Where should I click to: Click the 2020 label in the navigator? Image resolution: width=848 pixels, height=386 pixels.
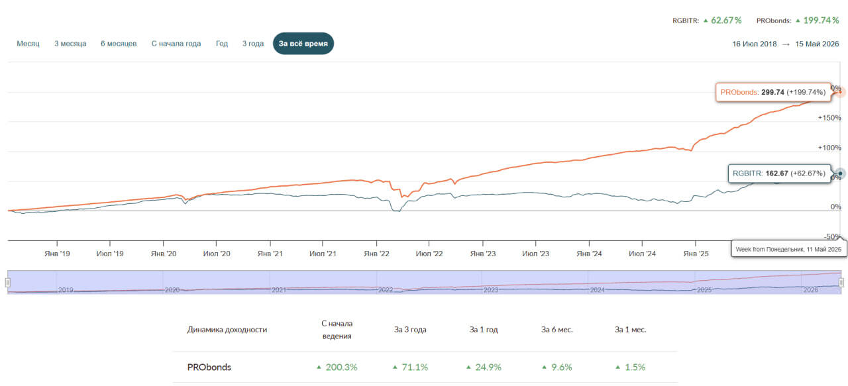pos(172,289)
